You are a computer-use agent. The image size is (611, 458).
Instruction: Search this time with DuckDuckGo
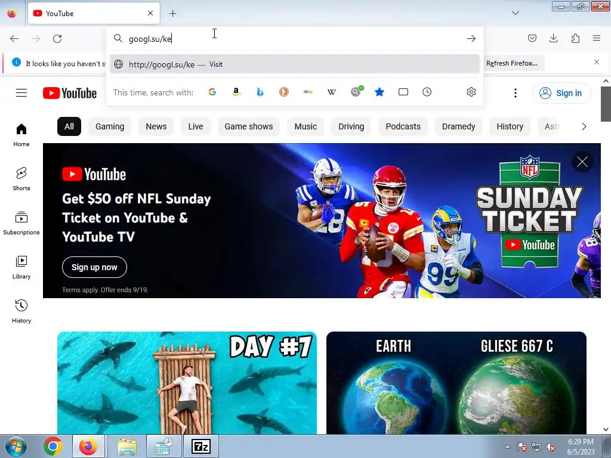tap(283, 92)
